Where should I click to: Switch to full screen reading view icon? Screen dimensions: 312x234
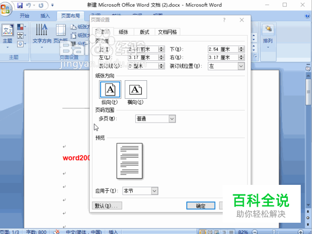210,232
